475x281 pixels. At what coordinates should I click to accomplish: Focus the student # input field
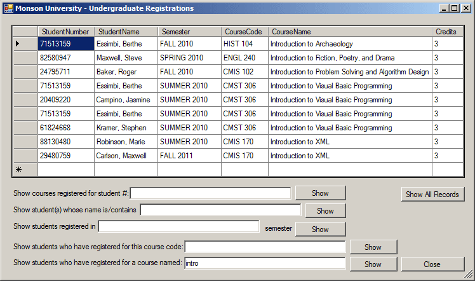pyautogui.click(x=211, y=193)
